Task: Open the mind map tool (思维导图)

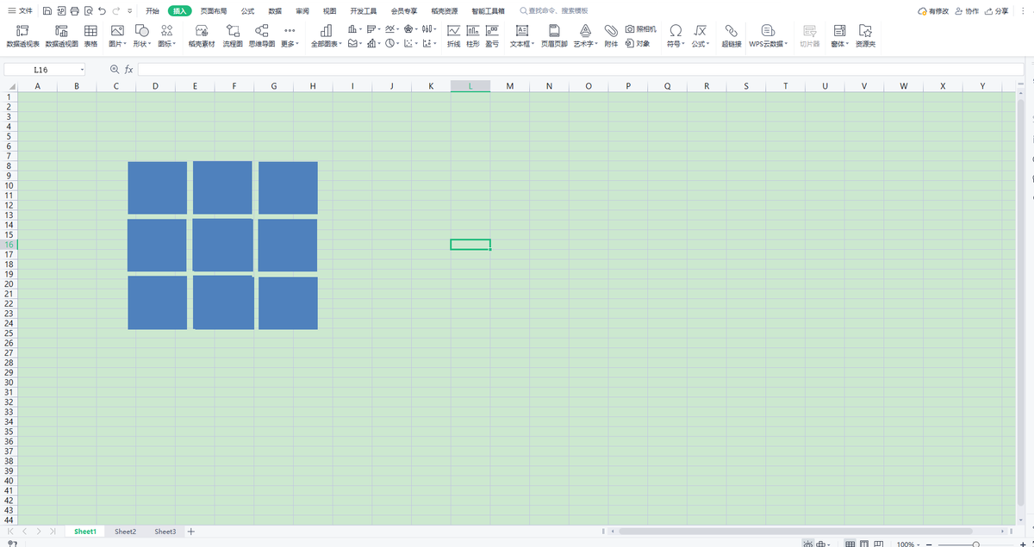Action: (x=261, y=34)
